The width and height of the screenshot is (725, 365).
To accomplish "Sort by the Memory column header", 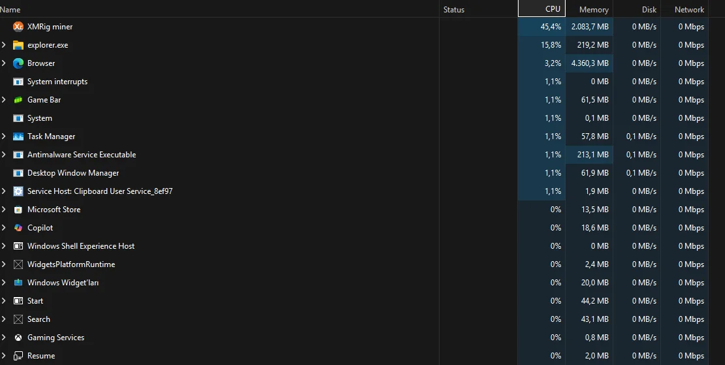I will point(590,9).
